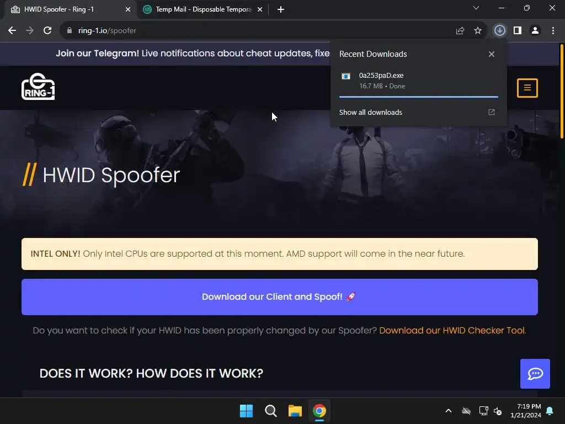Open the notification bell icon
Image resolution: width=565 pixels, height=424 pixels.
pyautogui.click(x=550, y=411)
